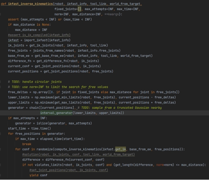Click the time.time() call

tap(41, 129)
